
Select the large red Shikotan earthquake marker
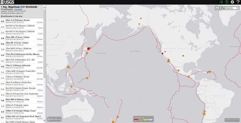click(x=88, y=49)
